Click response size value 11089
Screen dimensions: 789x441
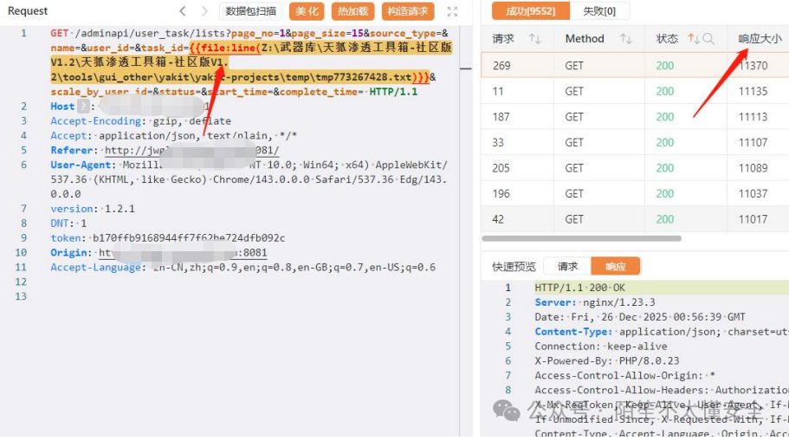click(x=753, y=168)
